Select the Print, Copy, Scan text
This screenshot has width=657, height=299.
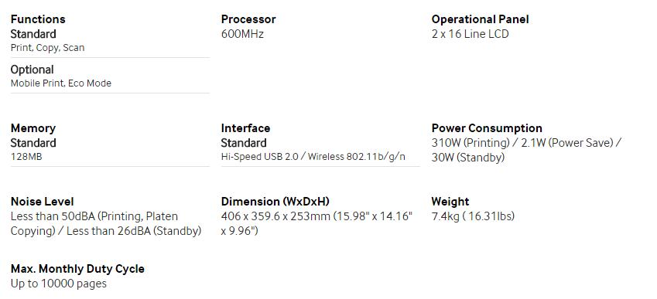(x=47, y=48)
